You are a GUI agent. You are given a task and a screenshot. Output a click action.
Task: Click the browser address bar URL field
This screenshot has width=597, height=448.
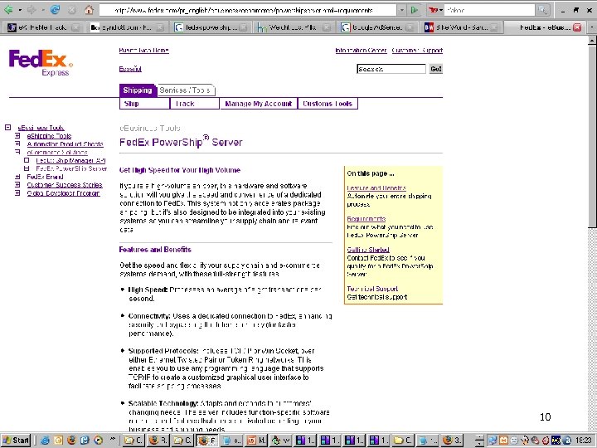pos(247,10)
